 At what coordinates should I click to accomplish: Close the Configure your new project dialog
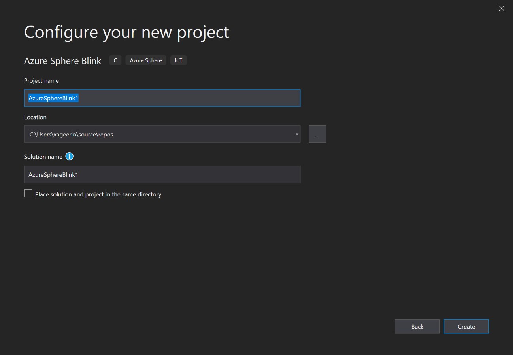[x=501, y=8]
